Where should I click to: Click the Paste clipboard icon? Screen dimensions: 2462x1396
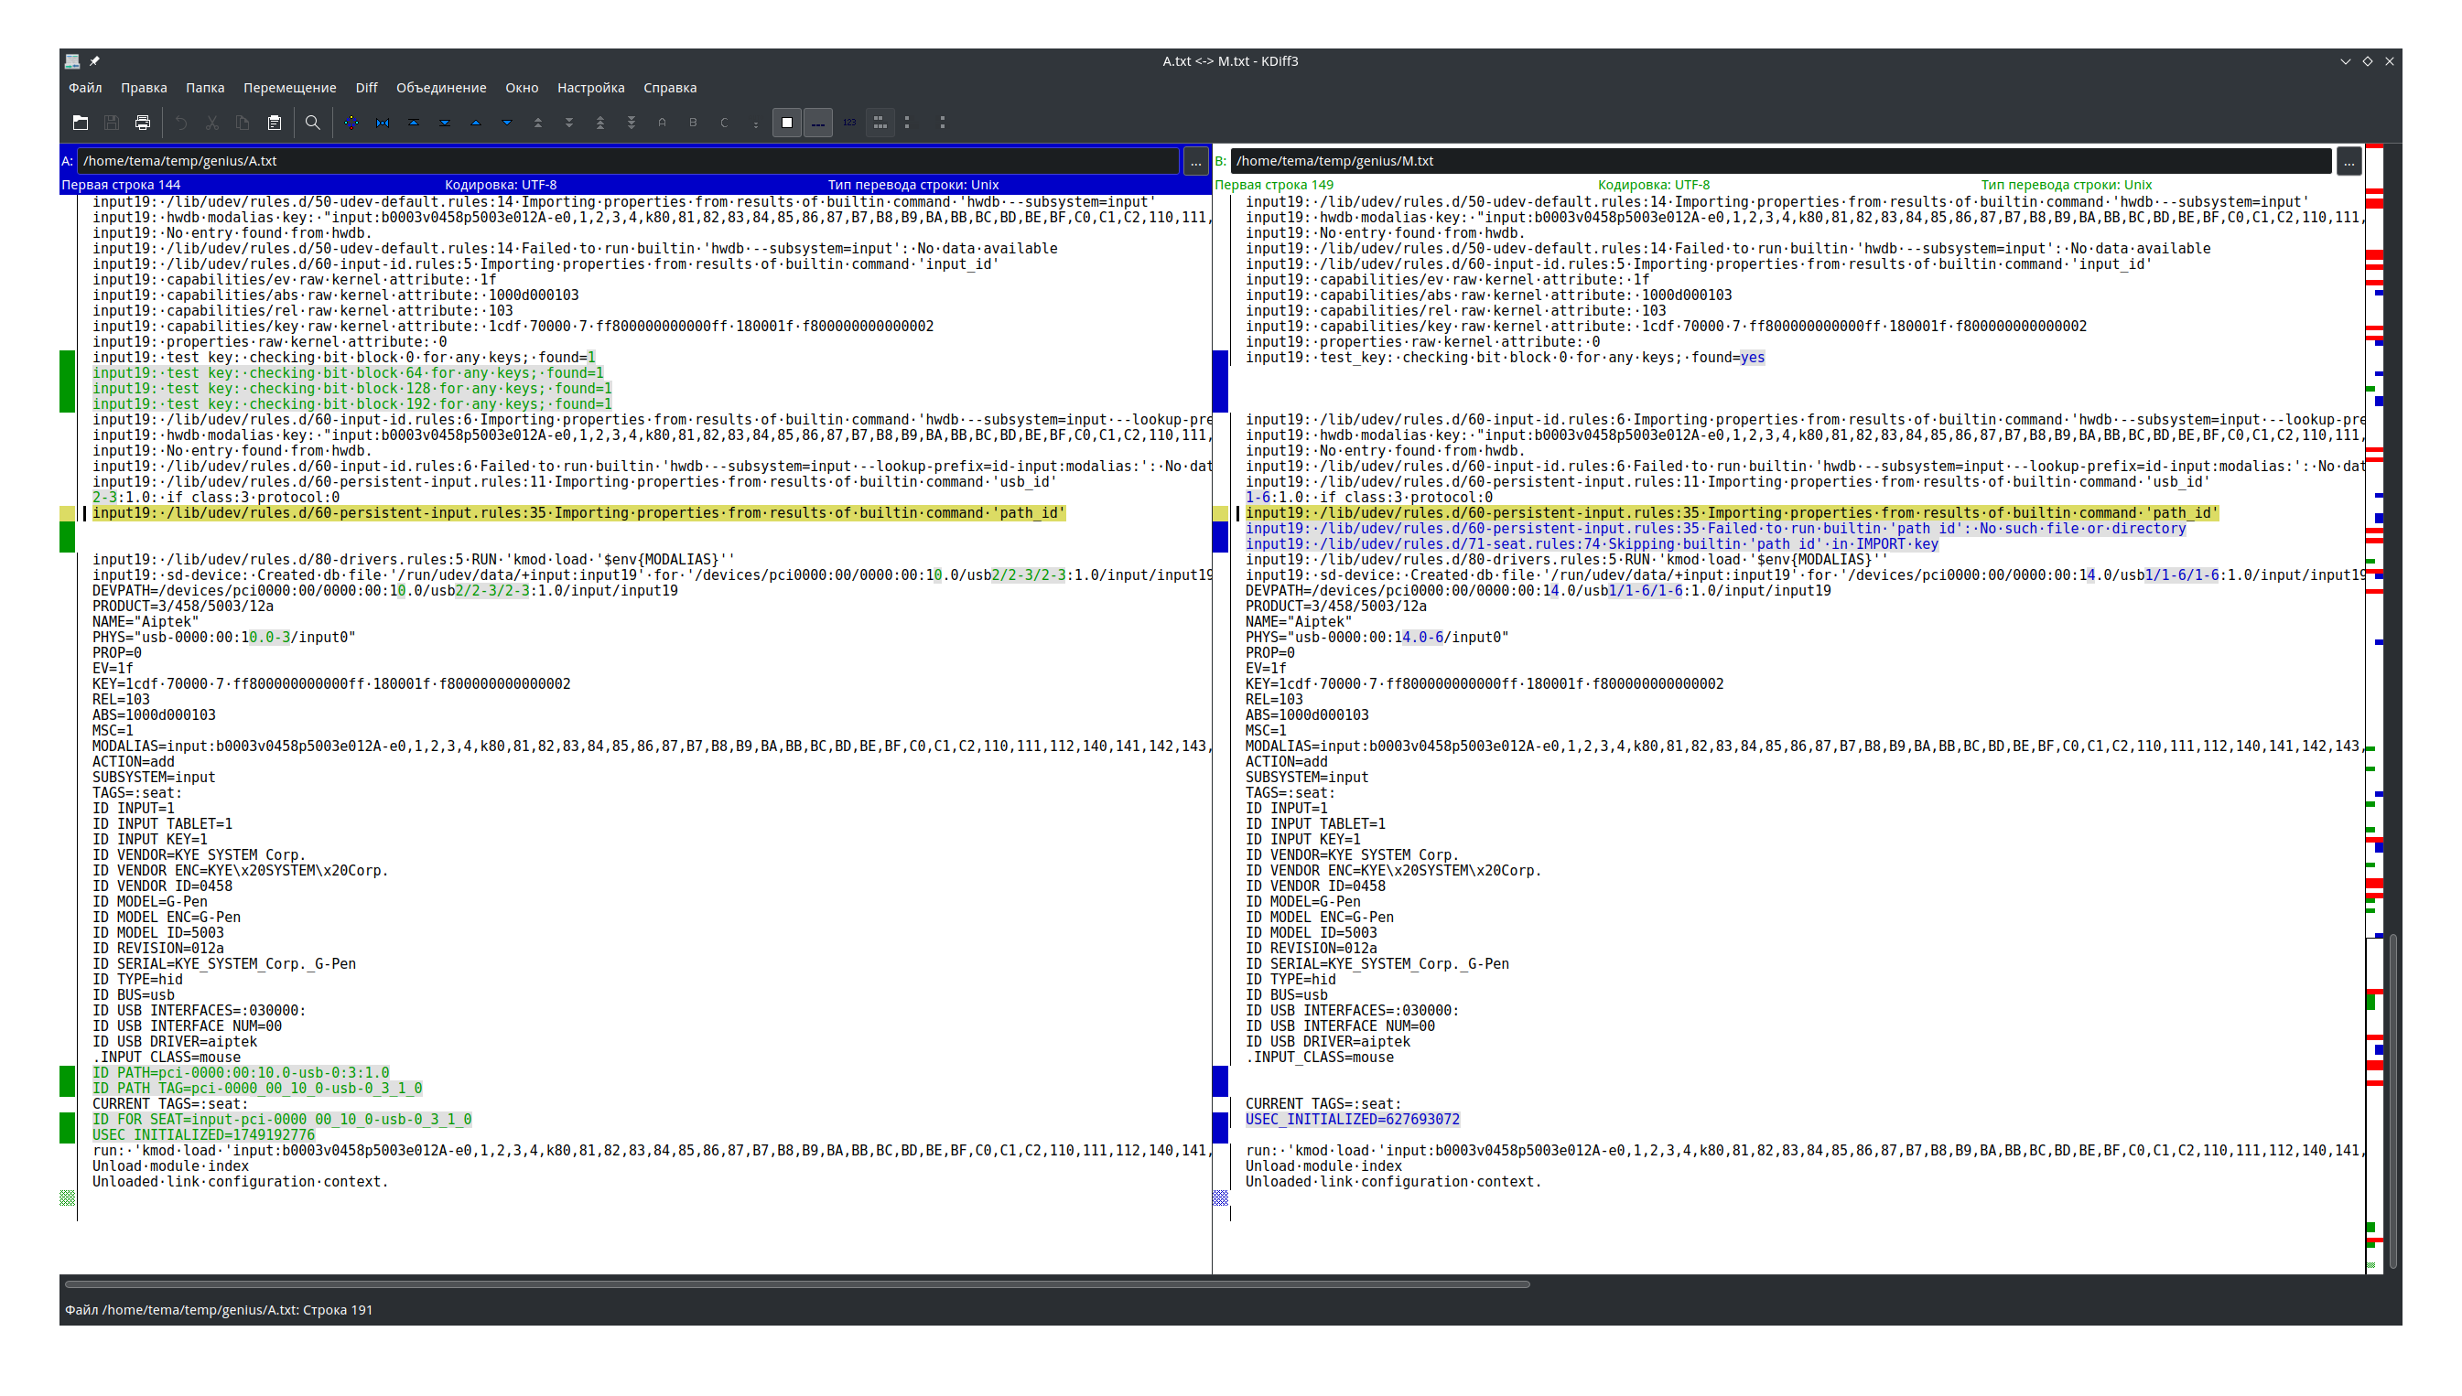click(x=275, y=123)
